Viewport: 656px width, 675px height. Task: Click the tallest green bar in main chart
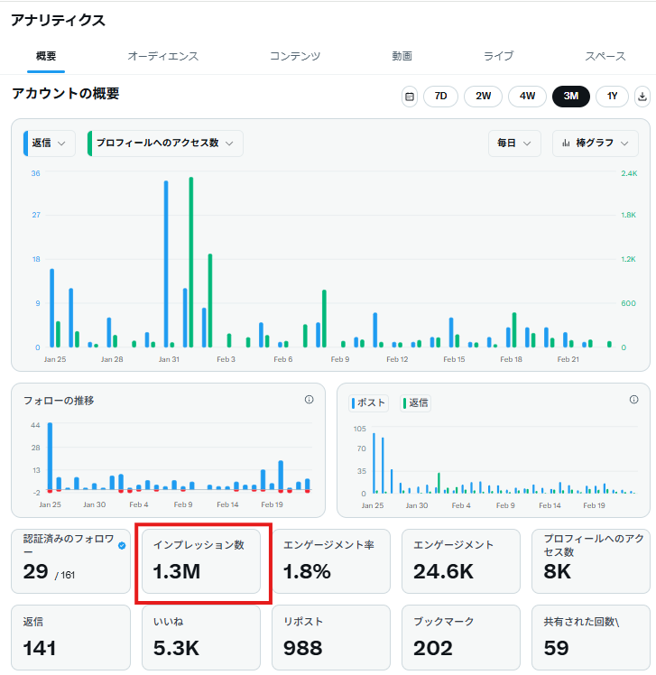tap(191, 263)
